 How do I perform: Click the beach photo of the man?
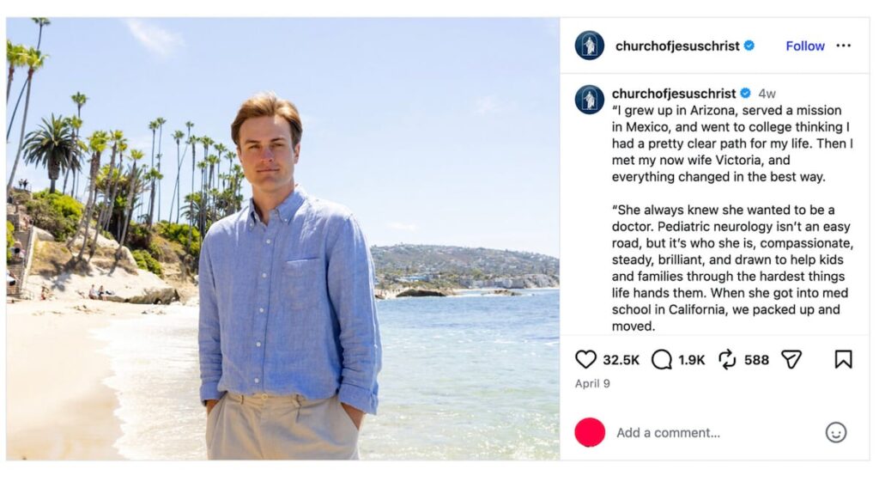282,239
